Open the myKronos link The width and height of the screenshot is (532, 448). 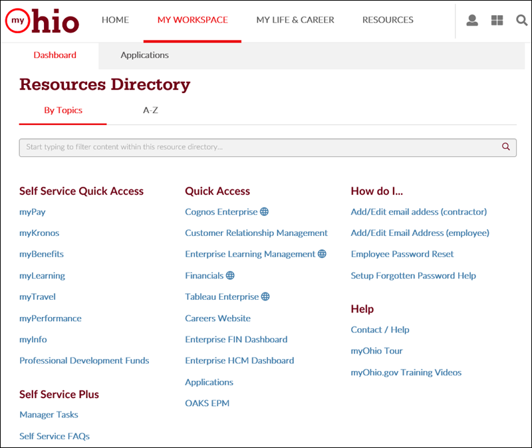39,233
